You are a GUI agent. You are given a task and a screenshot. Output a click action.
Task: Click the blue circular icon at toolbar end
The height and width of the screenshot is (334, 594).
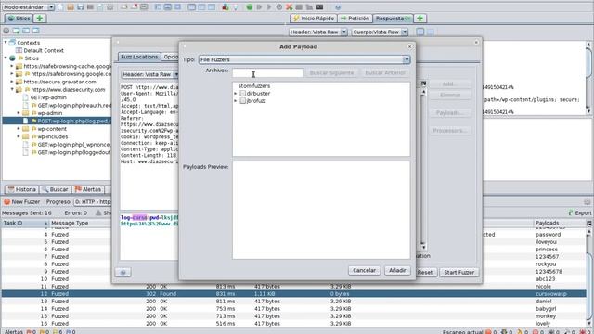pyautogui.click(x=338, y=7)
